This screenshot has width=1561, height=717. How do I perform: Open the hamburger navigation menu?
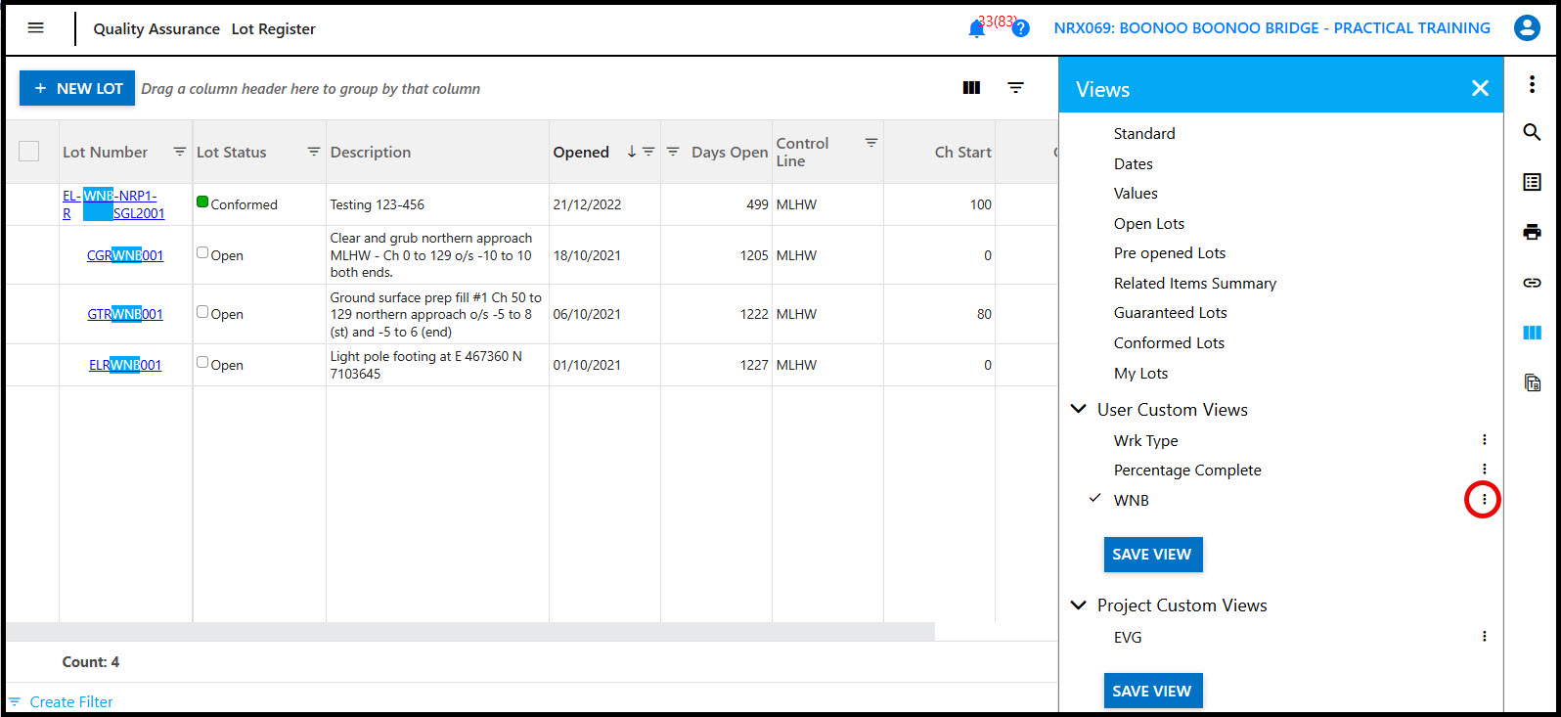click(36, 28)
